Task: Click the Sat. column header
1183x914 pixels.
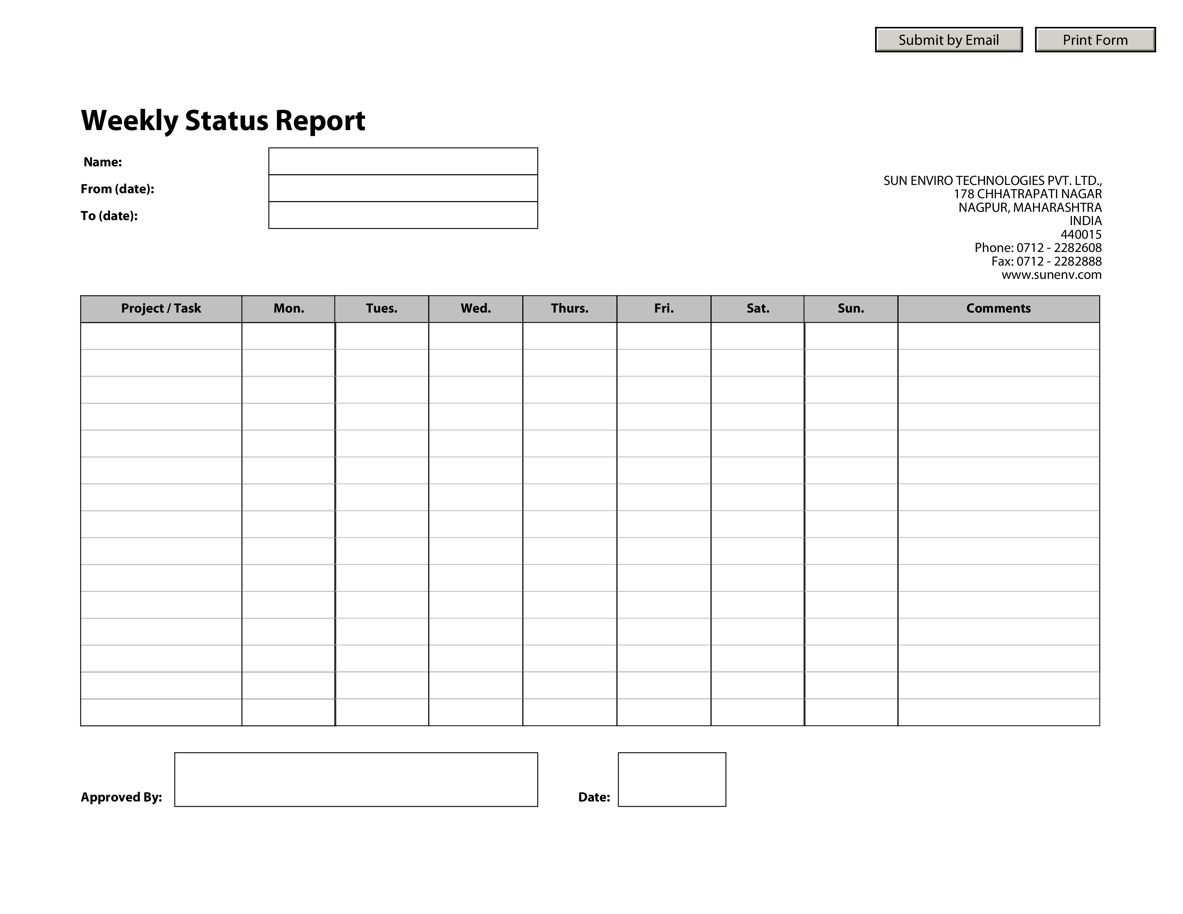Action: (757, 307)
